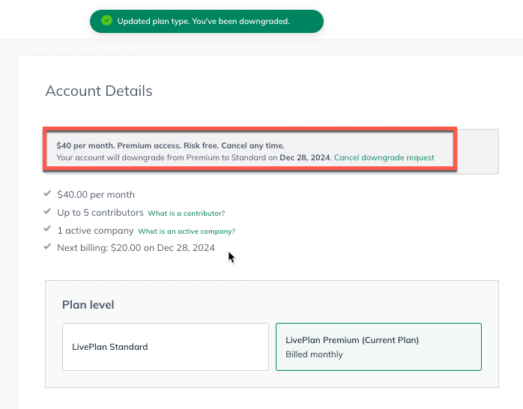This screenshot has width=523, height=409.
Task: Click the 1 active company text
Action: [95, 231]
